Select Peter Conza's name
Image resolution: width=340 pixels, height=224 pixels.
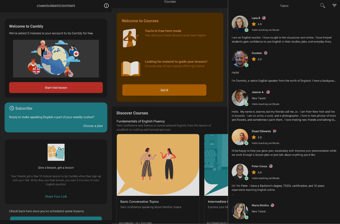[x=260, y=166]
